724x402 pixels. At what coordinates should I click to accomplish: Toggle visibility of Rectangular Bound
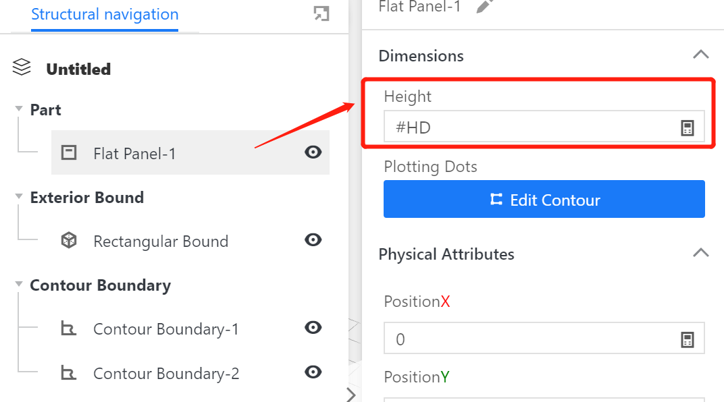tap(313, 240)
